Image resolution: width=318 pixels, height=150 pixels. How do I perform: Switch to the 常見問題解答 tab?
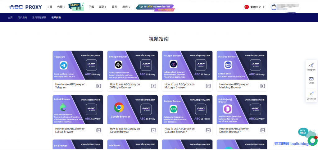click(x=39, y=18)
